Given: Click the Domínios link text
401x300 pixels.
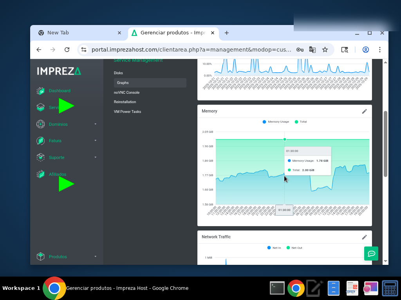Looking at the screenshot, I should (58, 124).
